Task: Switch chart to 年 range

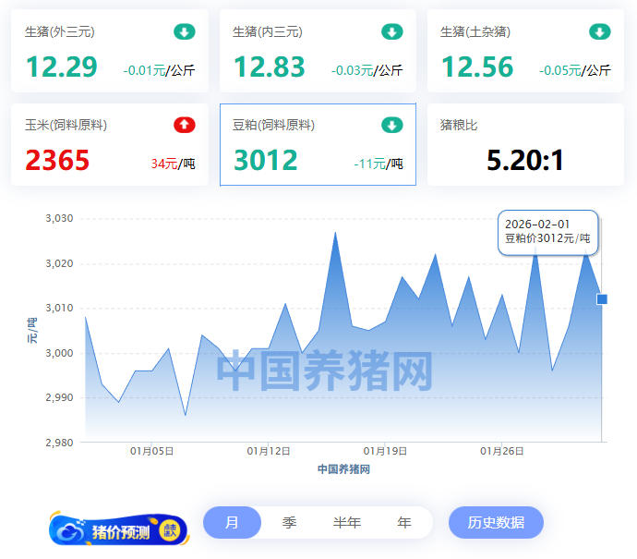Action: tap(404, 522)
